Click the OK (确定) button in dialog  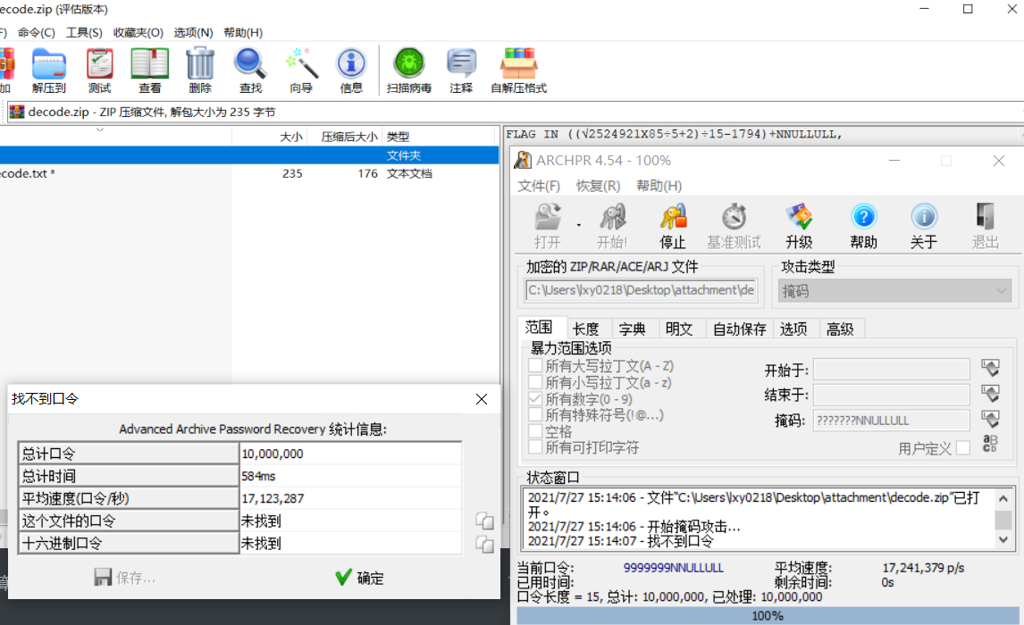(359, 578)
